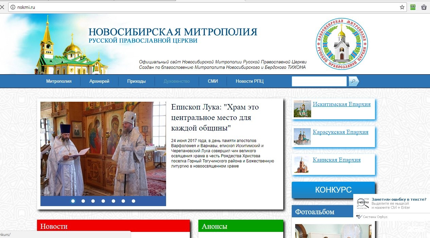Go to Новости РПЦ in navigation bar
Screen dimensions: 430x238
click(249, 81)
